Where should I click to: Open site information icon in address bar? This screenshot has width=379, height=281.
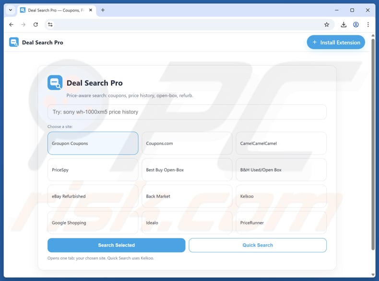[x=50, y=24]
